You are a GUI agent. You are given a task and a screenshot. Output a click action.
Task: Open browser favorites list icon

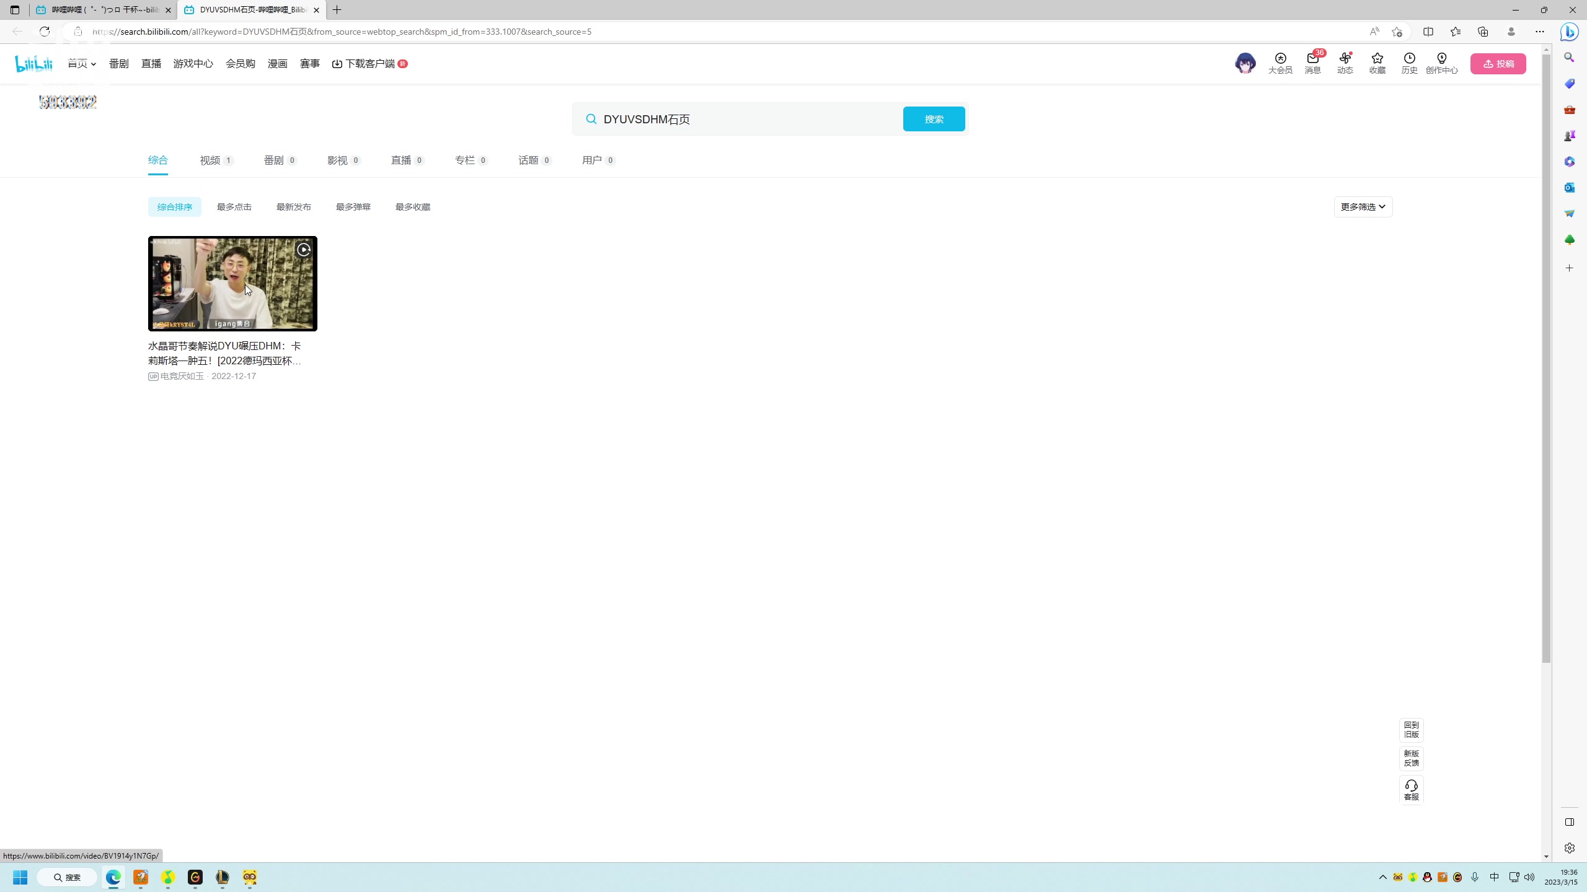[x=1456, y=32]
